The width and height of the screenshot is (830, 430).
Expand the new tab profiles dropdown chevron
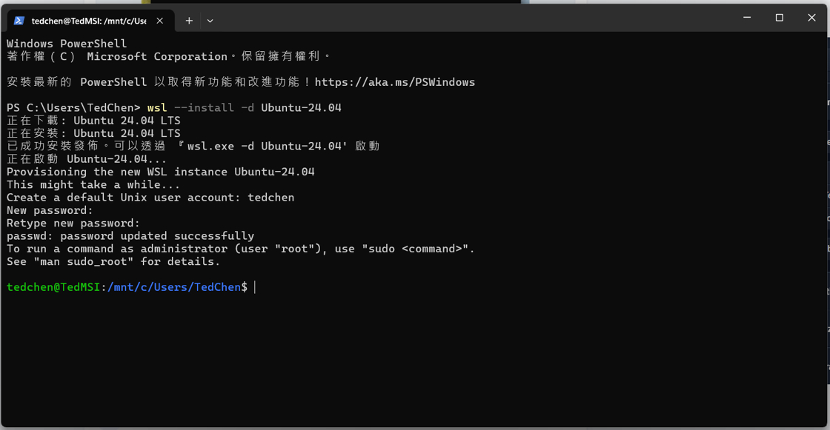210,21
